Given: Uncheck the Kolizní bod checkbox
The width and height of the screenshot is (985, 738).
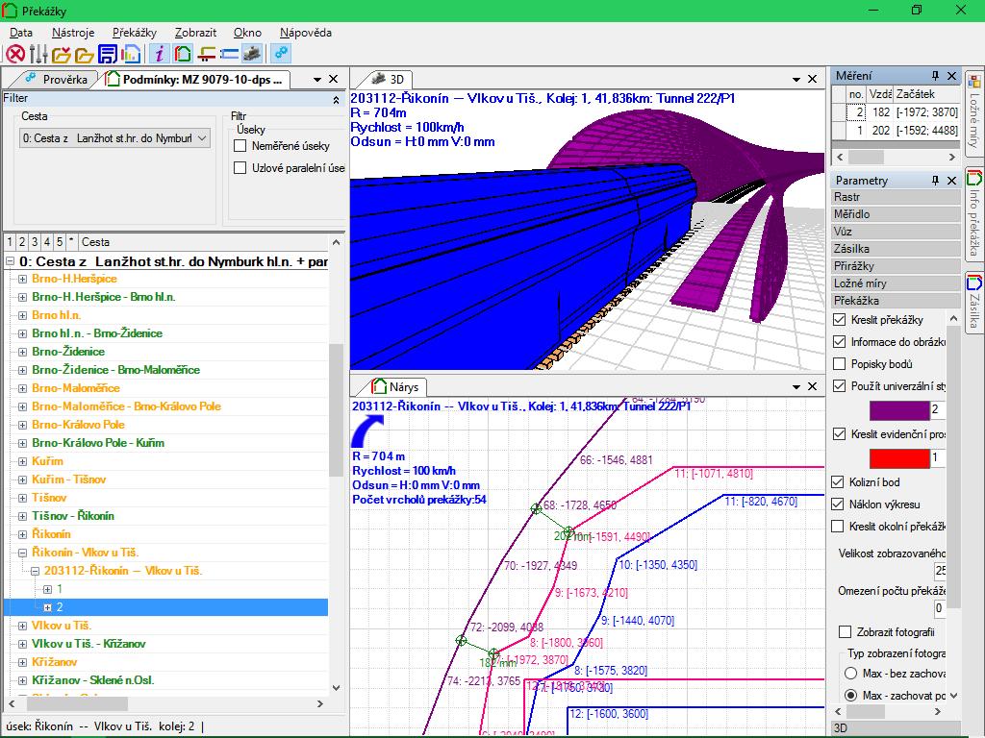Looking at the screenshot, I should coord(838,482).
